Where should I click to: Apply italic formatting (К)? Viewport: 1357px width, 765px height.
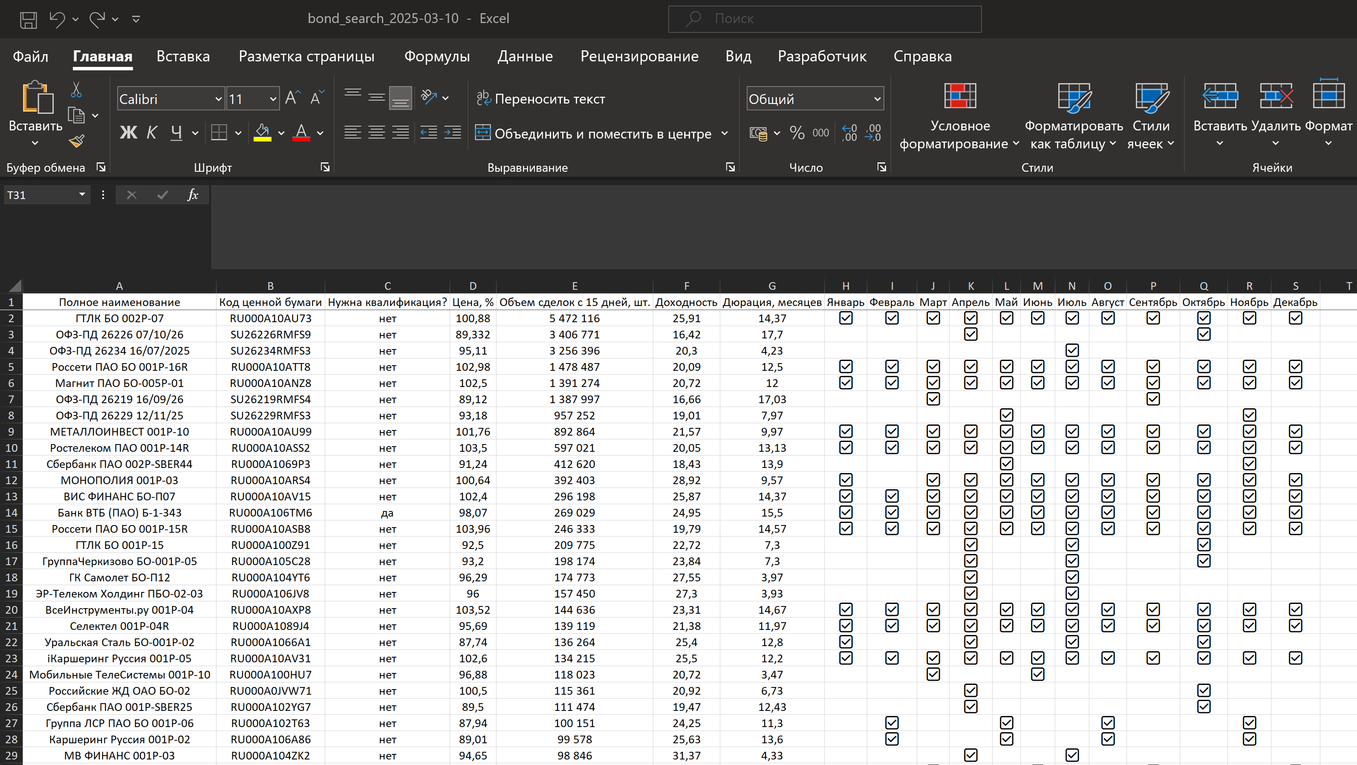(152, 133)
